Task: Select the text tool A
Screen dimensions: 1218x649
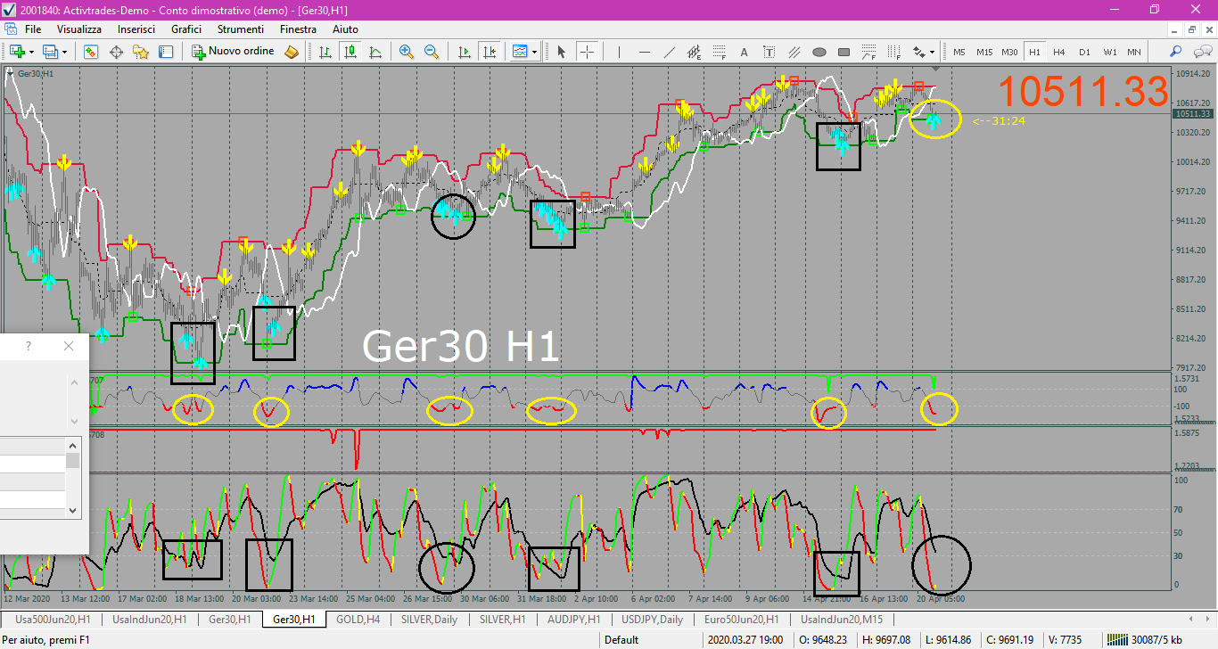Action: point(745,52)
